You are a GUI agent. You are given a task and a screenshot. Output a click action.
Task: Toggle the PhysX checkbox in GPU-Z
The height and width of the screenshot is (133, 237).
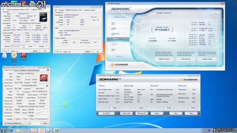click(x=30, y=119)
